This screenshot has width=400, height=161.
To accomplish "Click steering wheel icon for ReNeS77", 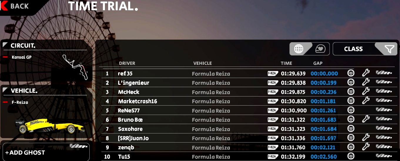I will tap(351, 110).
